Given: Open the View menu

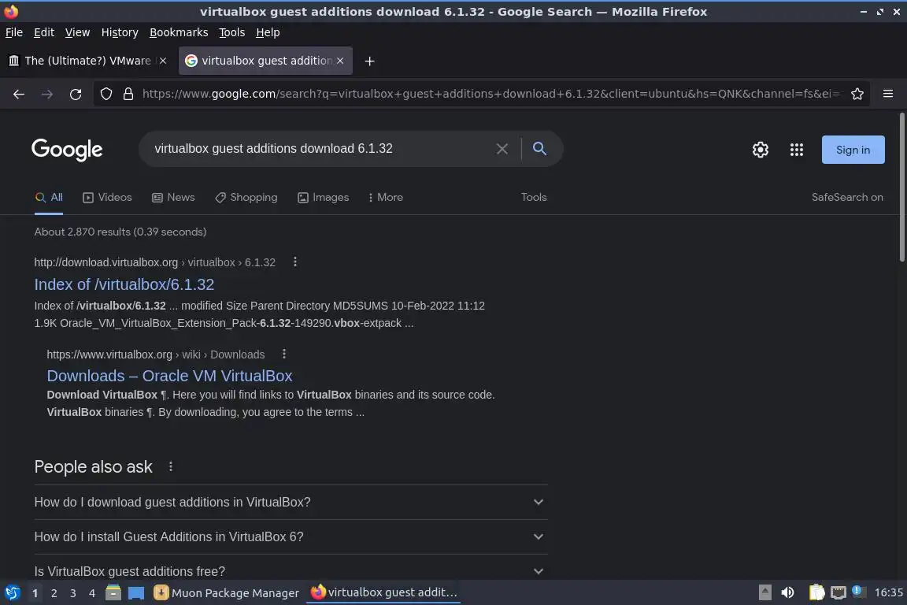Looking at the screenshot, I should 77,32.
